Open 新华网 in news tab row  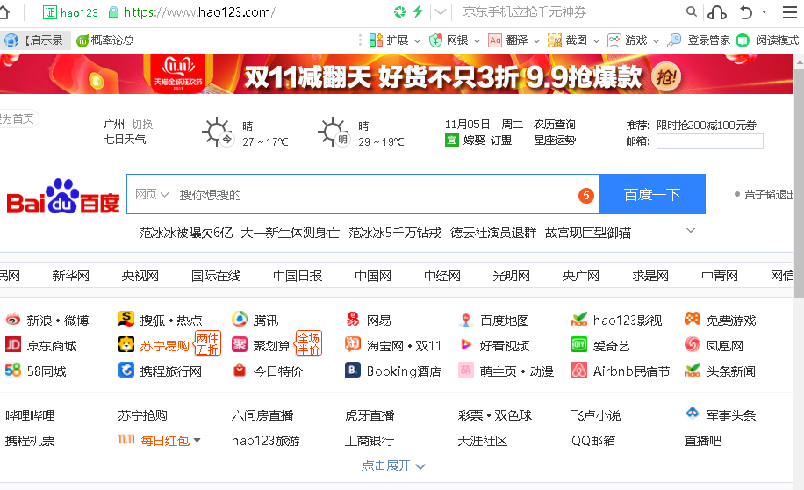pos(71,276)
